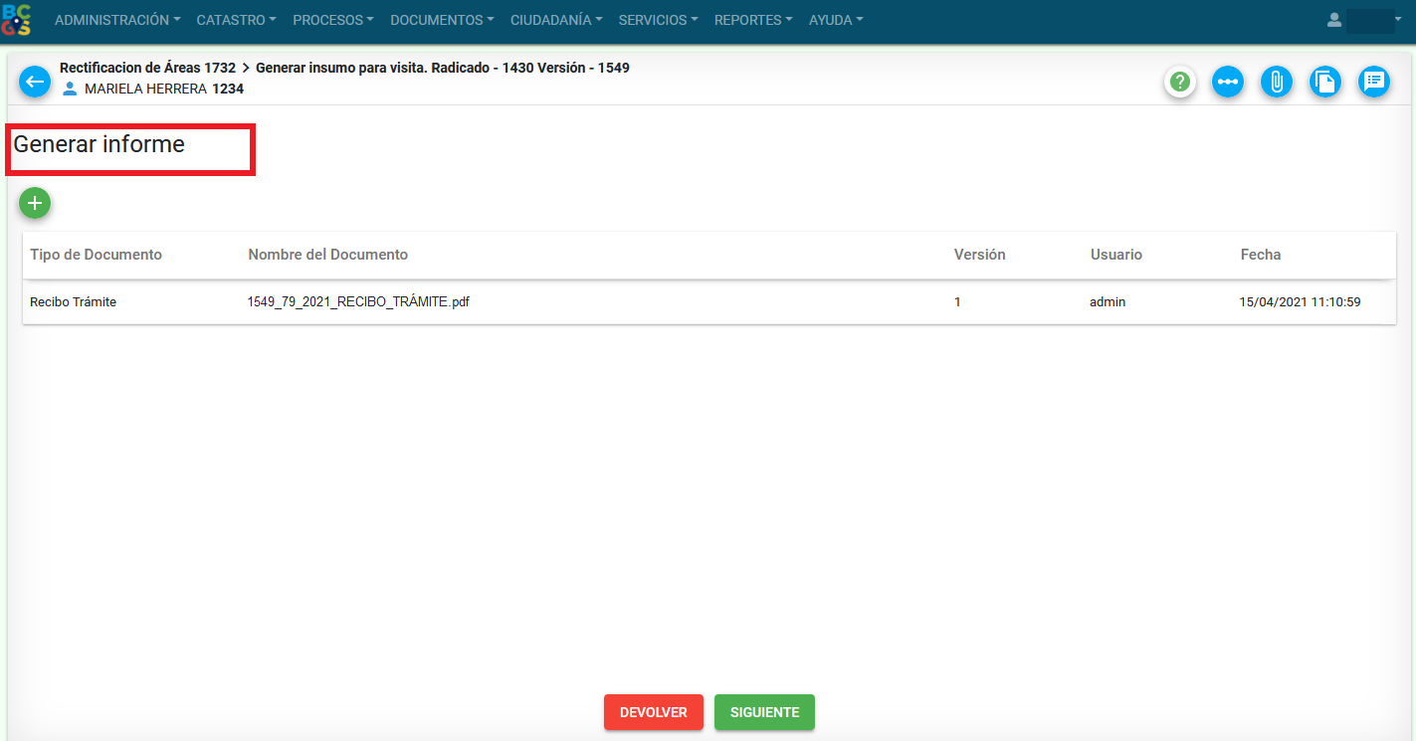This screenshot has height=741, width=1416.
Task: Open the CIUDADANÍA menu
Action: coord(556,20)
